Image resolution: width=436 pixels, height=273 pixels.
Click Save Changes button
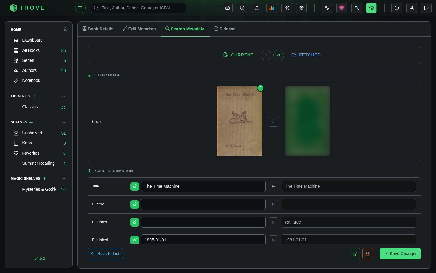[x=400, y=254]
